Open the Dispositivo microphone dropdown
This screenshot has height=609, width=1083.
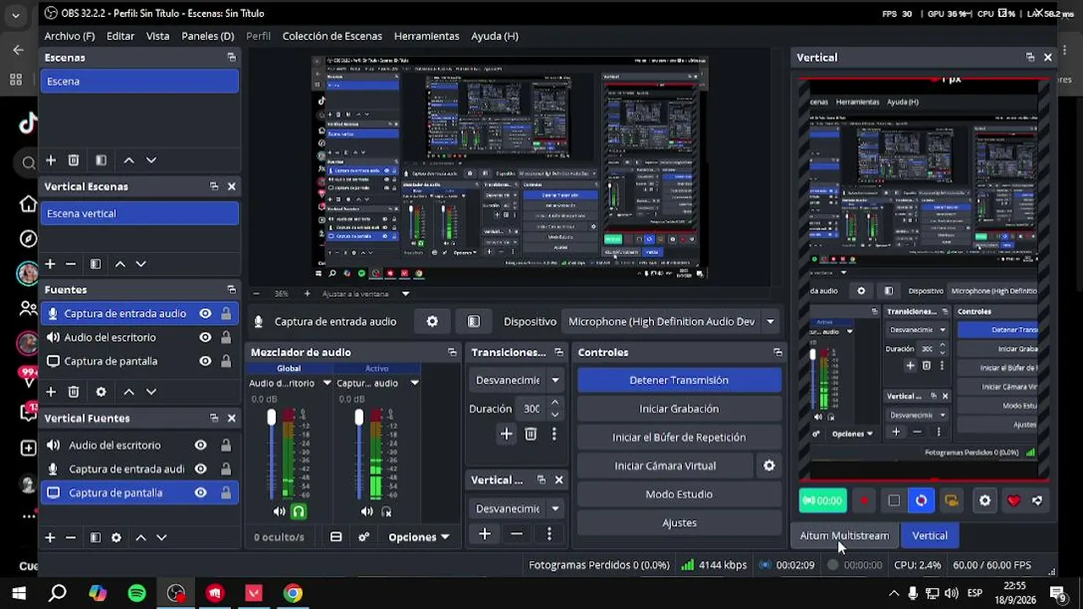click(x=770, y=321)
